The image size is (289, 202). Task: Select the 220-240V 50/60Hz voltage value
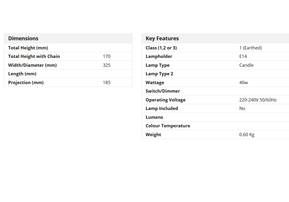coord(258,100)
